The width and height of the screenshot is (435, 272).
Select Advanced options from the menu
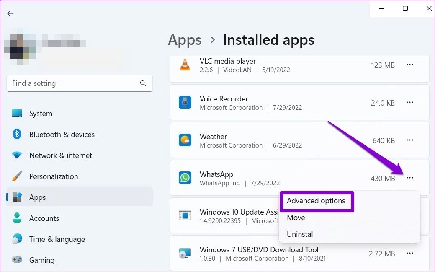pyautogui.click(x=316, y=201)
